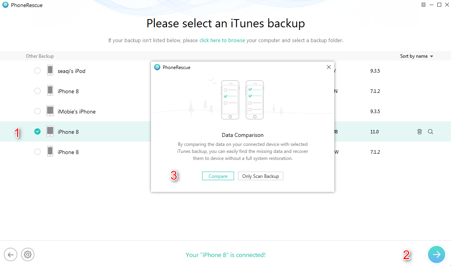Select seaqi's iPod backup radio button
The height and width of the screenshot is (266, 451).
click(x=37, y=71)
